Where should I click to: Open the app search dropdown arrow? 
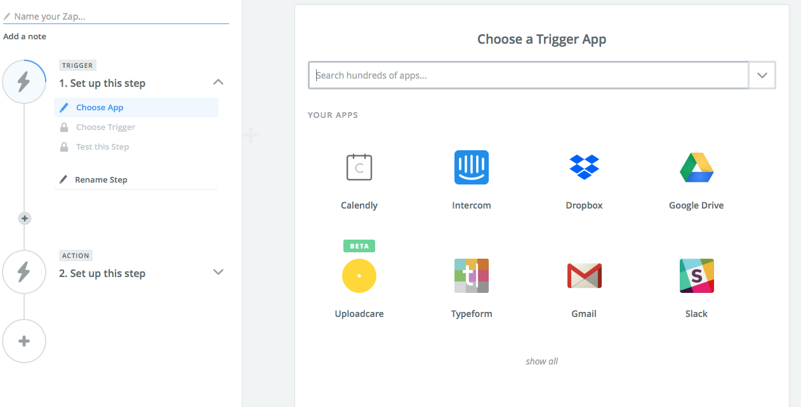coord(762,75)
